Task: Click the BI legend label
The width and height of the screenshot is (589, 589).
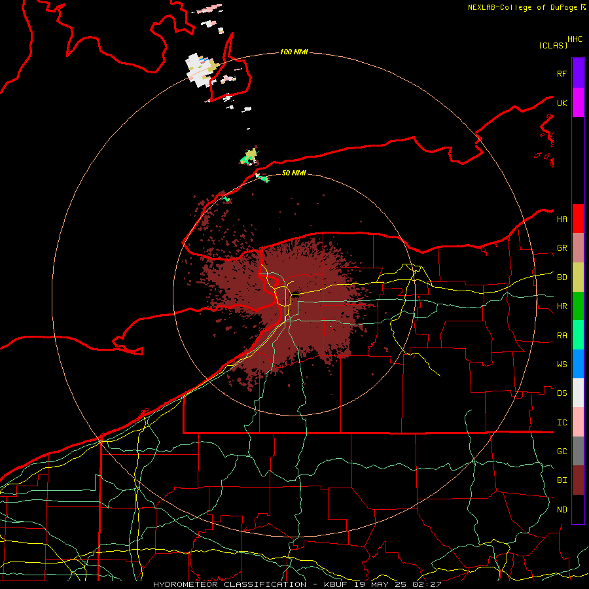Action: click(562, 480)
